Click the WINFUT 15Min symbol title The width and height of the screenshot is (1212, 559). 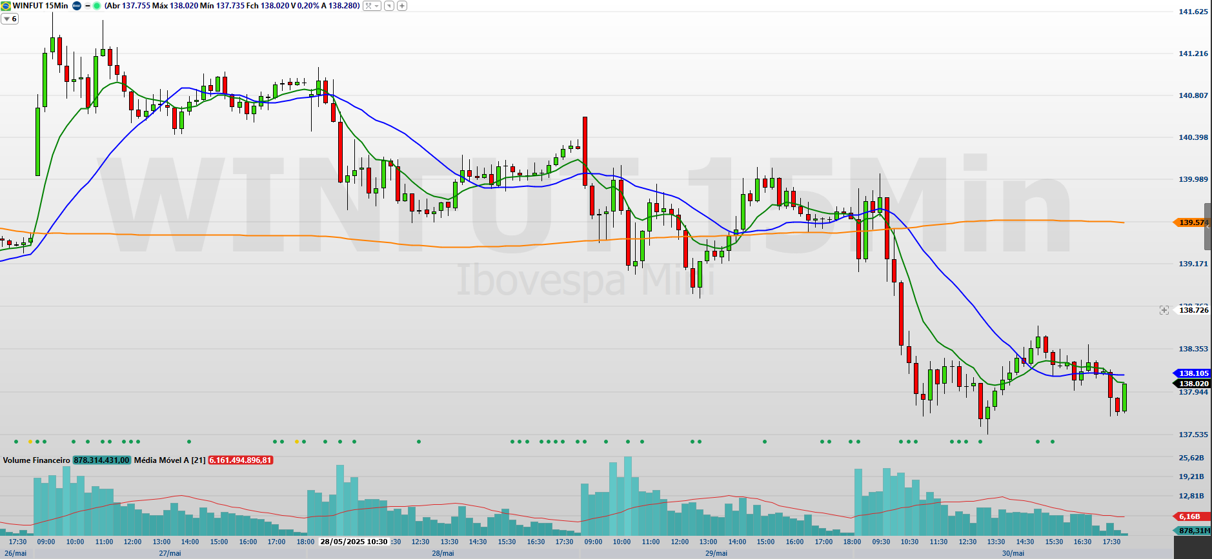pos(40,6)
